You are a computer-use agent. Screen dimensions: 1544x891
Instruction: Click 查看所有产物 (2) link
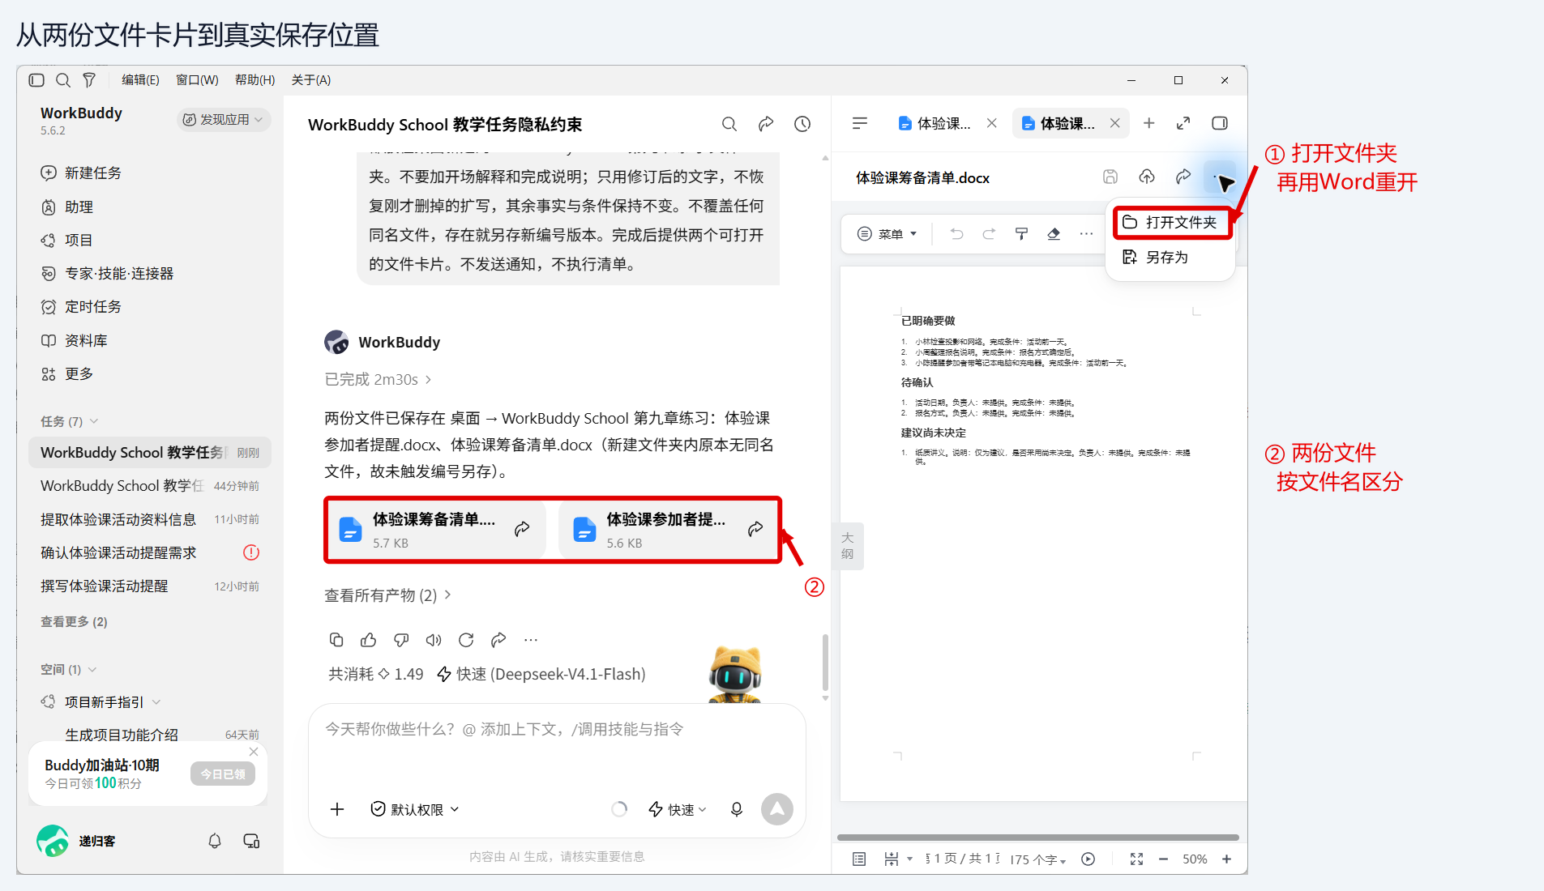pos(387,595)
